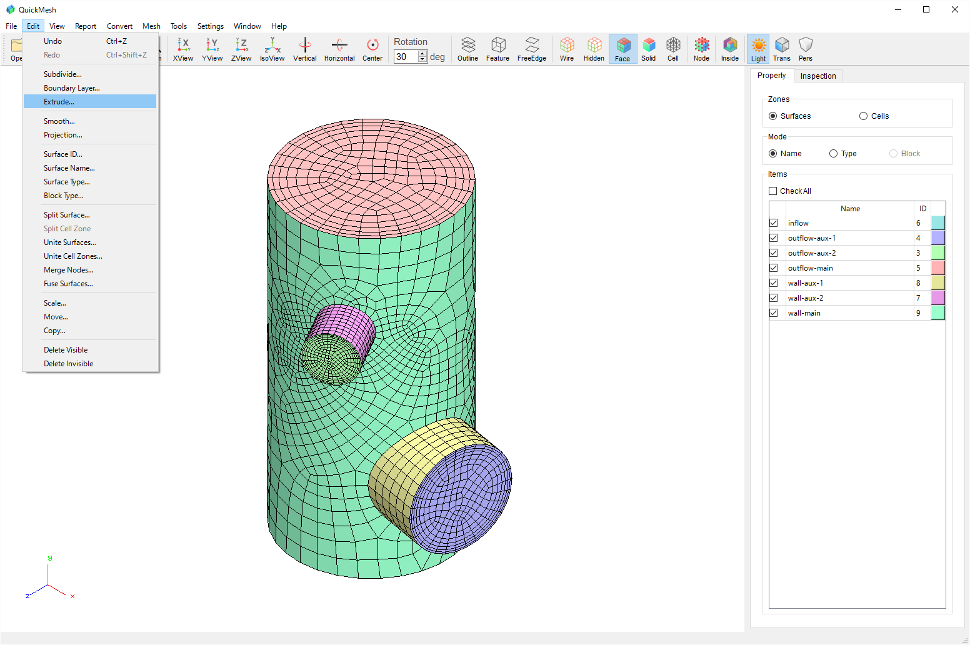Select the wall-main row name

click(804, 313)
